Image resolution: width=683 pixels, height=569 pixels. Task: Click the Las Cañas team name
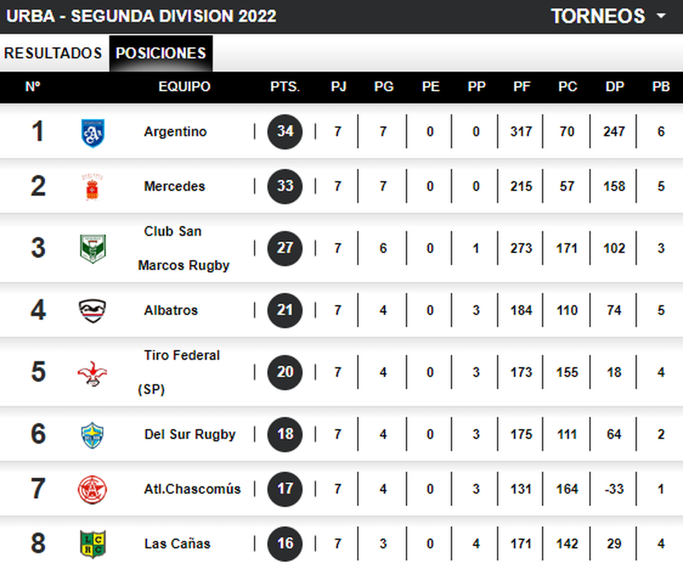[177, 543]
